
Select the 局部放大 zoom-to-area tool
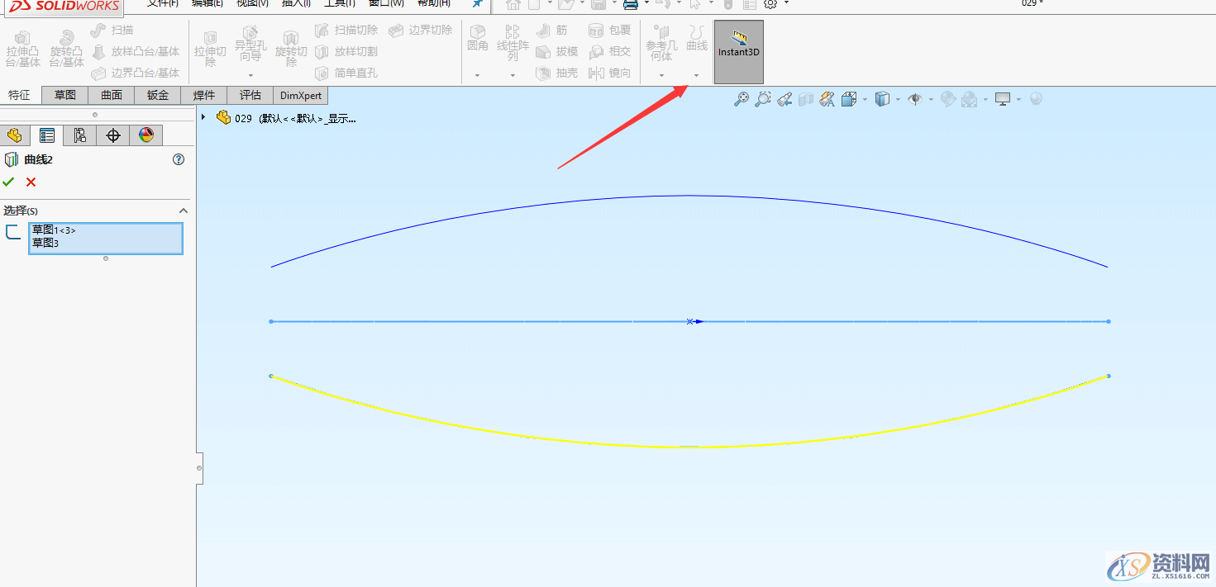762,97
